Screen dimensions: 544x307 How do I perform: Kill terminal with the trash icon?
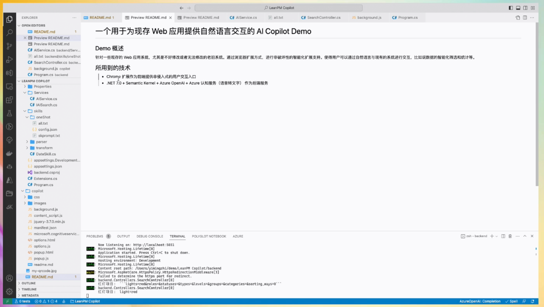pyautogui.click(x=510, y=236)
